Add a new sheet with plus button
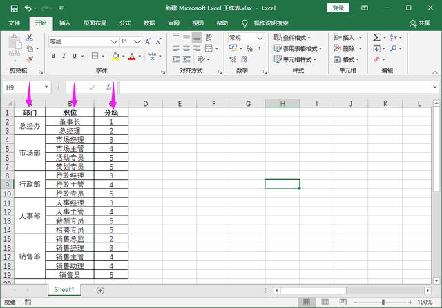442x308 pixels. pos(100,290)
